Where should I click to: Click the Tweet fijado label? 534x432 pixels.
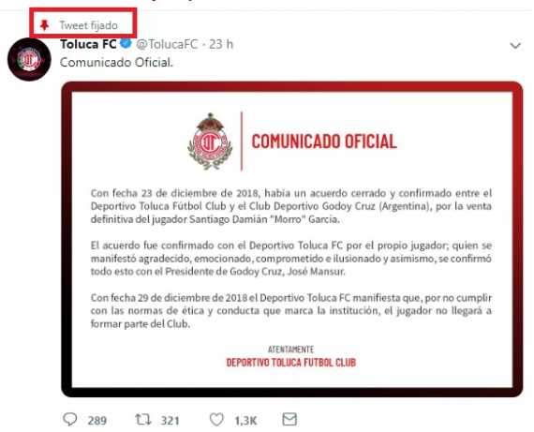point(89,25)
